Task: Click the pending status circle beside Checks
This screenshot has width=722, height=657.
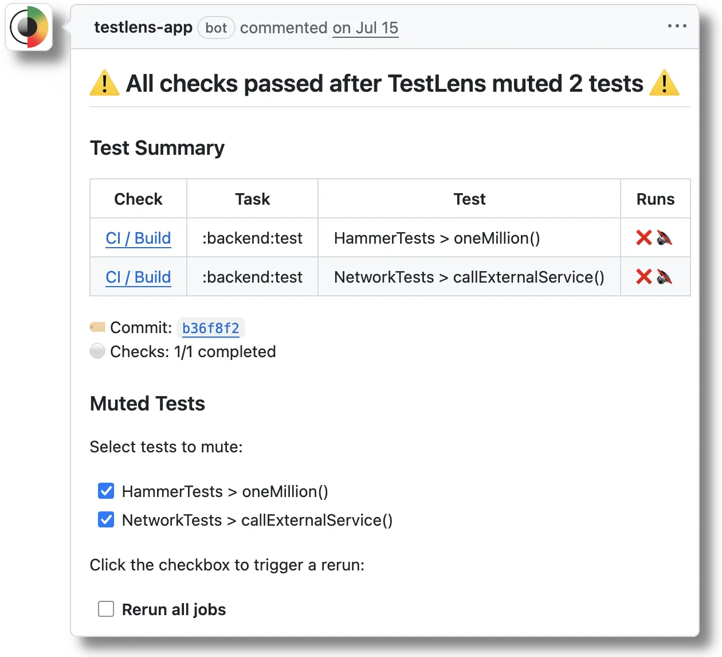Action: point(97,351)
